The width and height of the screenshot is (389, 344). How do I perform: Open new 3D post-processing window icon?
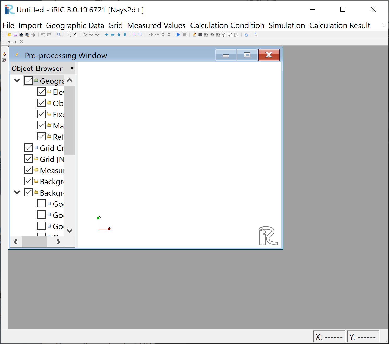[218, 35]
